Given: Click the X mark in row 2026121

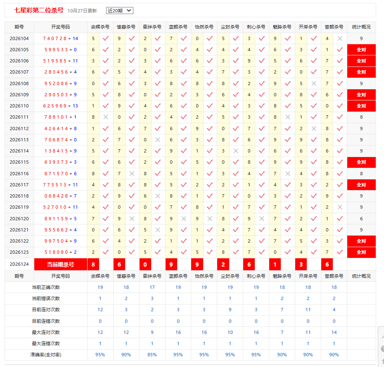Looking at the screenshot, I should [x=158, y=230].
